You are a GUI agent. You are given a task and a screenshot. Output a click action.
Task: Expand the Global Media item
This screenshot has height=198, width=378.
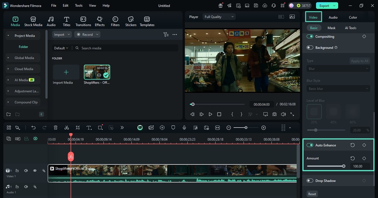point(8,58)
